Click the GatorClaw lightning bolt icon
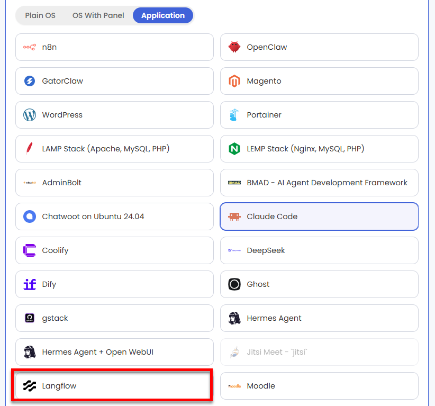The width and height of the screenshot is (435, 406). coord(30,81)
